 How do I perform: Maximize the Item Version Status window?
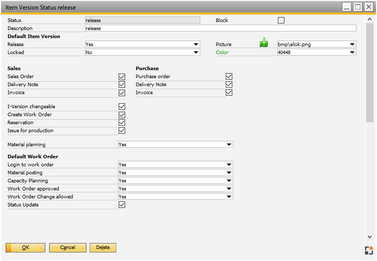tap(357, 7)
